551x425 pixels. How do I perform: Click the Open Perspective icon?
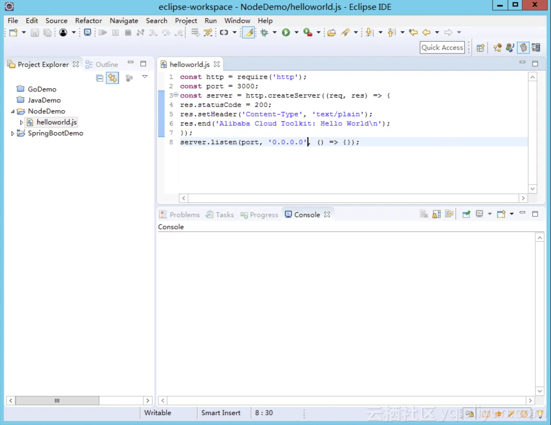481,48
